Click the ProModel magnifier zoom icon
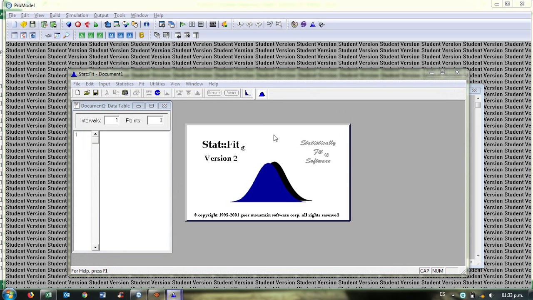533x300 pixels. click(x=66, y=35)
